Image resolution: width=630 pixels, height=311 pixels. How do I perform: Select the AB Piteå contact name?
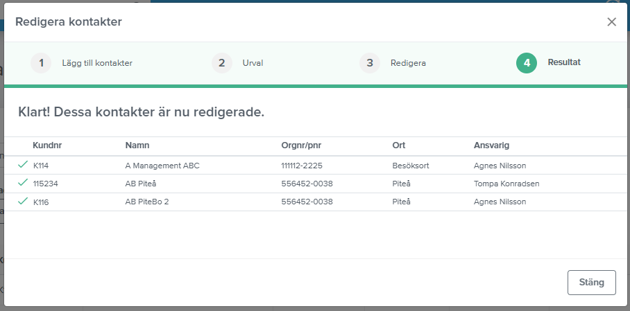tap(141, 184)
